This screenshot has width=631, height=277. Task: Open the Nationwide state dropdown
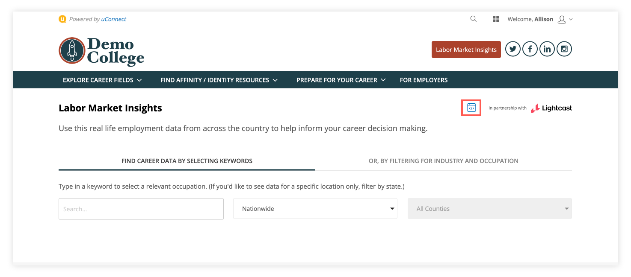point(315,209)
